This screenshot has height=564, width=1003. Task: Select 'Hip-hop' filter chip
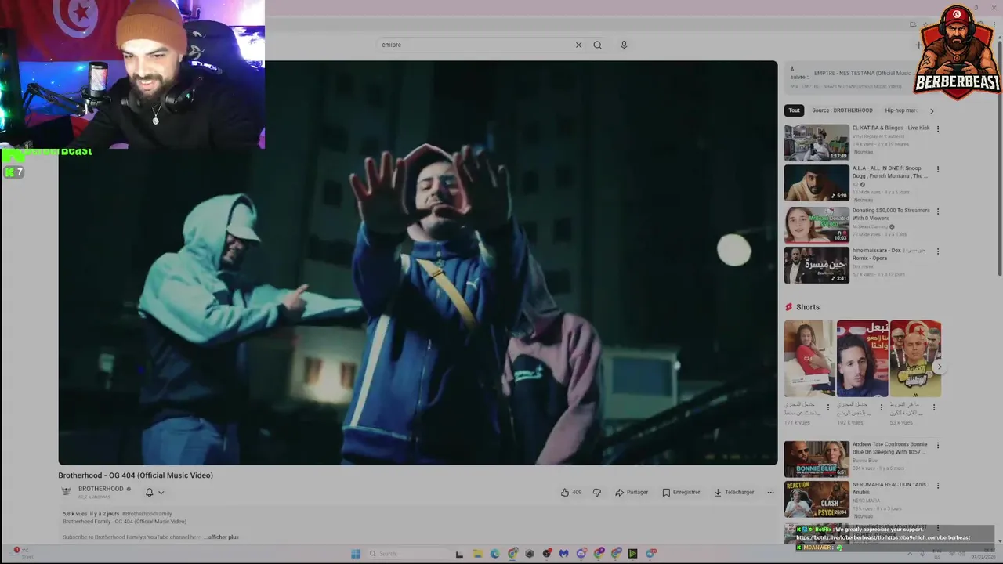900,110
